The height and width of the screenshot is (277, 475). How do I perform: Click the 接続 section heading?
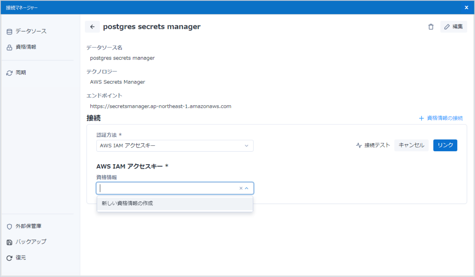[94, 118]
